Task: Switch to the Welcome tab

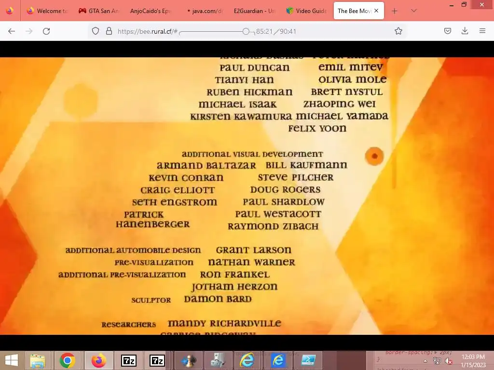Action: click(x=47, y=11)
